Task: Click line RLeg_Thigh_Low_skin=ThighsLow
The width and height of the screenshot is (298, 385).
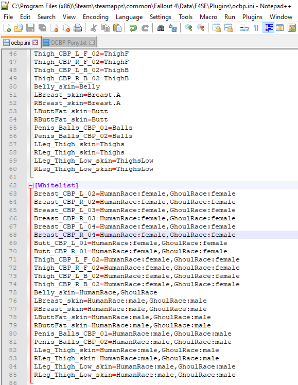Action: tap(94, 169)
